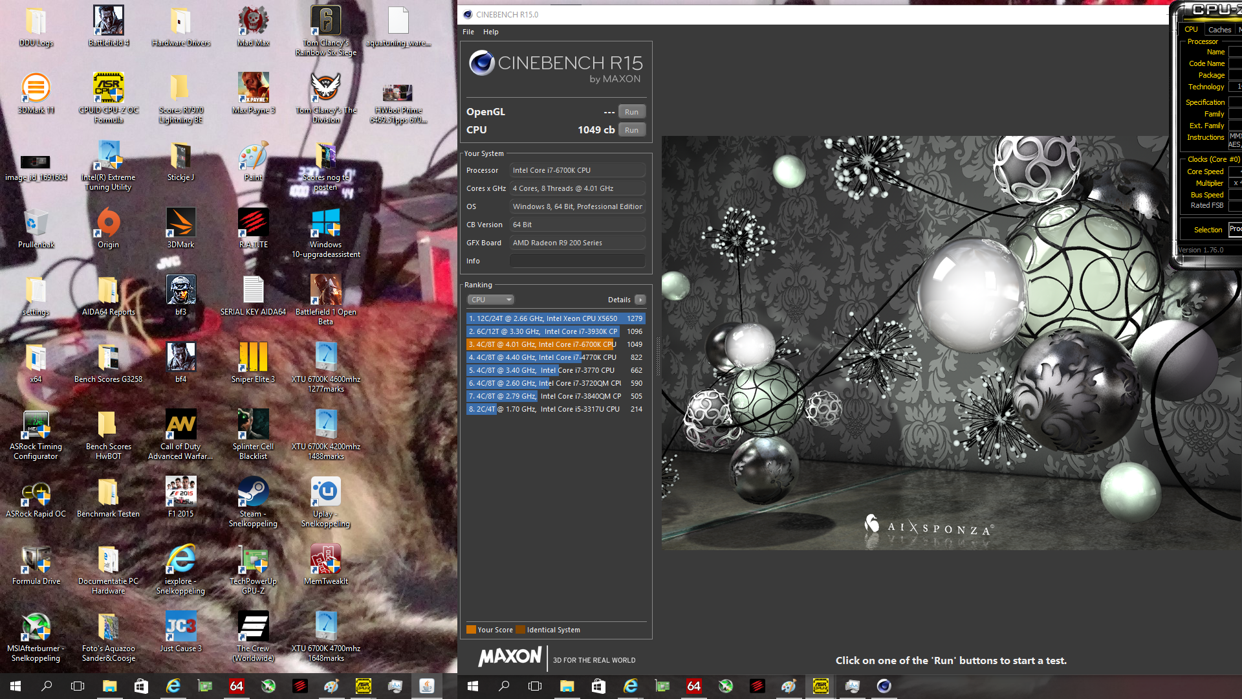The width and height of the screenshot is (1242, 699).
Task: Run the OpenGL benchmark test
Action: coord(631,112)
